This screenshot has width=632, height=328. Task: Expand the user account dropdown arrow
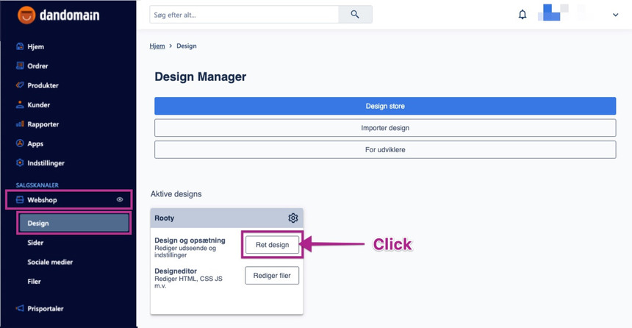pyautogui.click(x=615, y=15)
